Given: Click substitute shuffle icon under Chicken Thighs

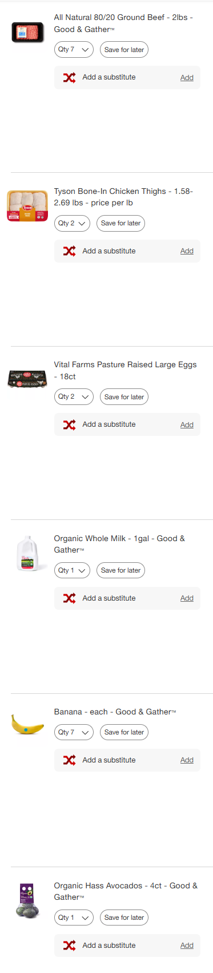Looking at the screenshot, I should click(x=70, y=251).
